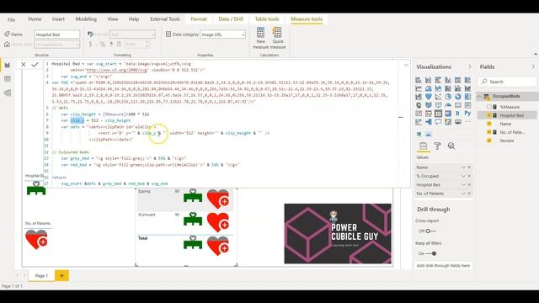The height and width of the screenshot is (303, 539).
Task: Open the Format paint roller pane
Action: 437,146
